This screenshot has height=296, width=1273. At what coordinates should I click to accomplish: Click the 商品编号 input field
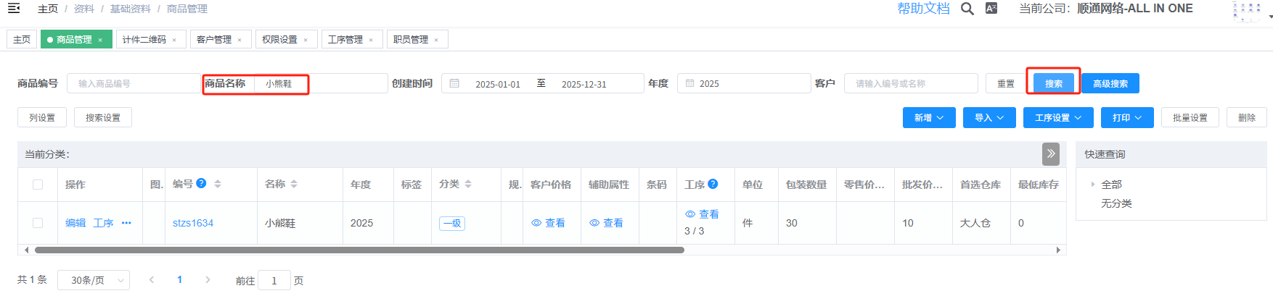(x=133, y=83)
